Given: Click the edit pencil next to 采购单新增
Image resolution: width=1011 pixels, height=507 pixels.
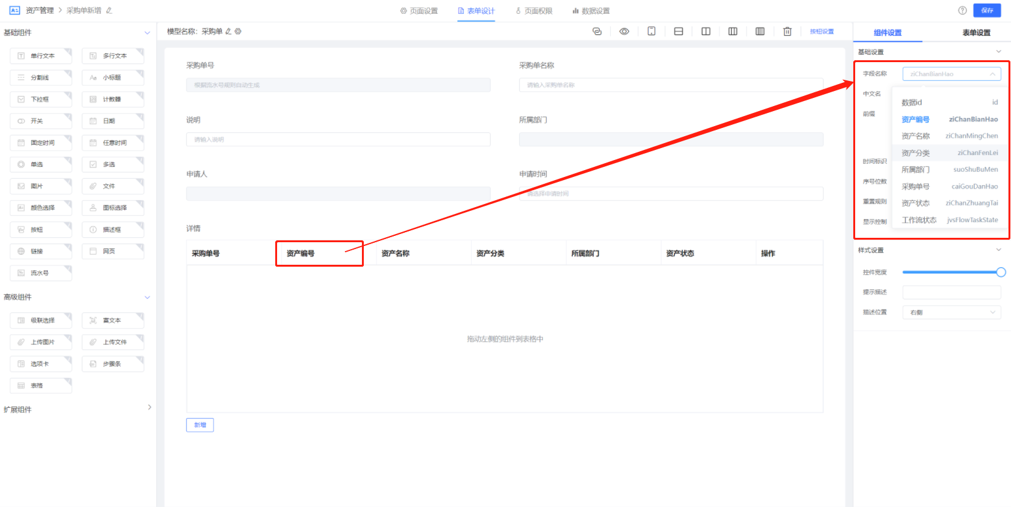Looking at the screenshot, I should click(x=109, y=11).
